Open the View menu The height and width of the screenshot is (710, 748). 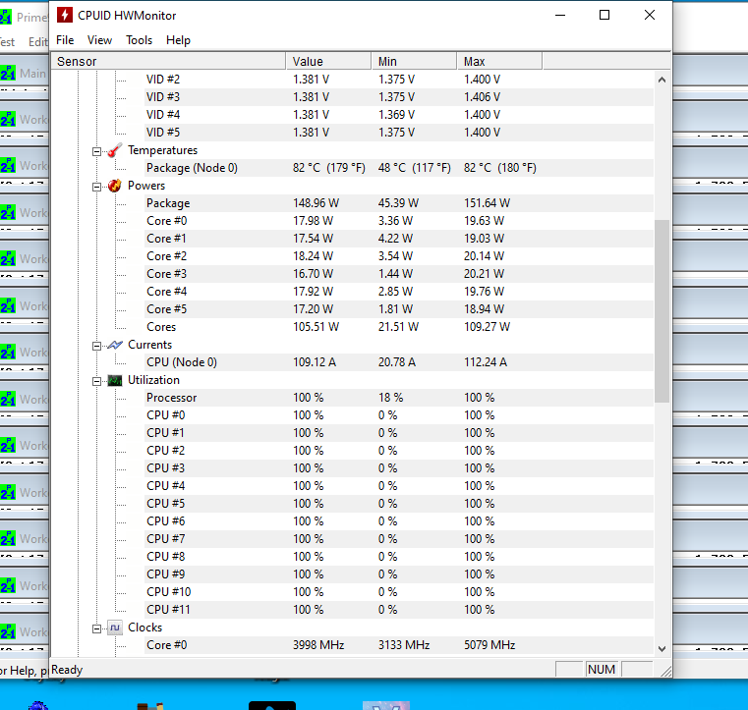pyautogui.click(x=99, y=40)
